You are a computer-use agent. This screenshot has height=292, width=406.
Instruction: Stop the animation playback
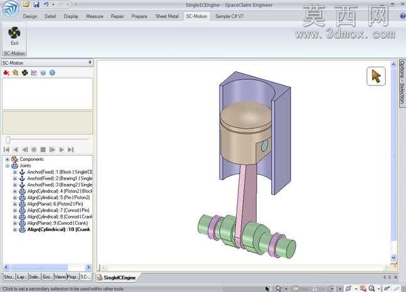43,149
